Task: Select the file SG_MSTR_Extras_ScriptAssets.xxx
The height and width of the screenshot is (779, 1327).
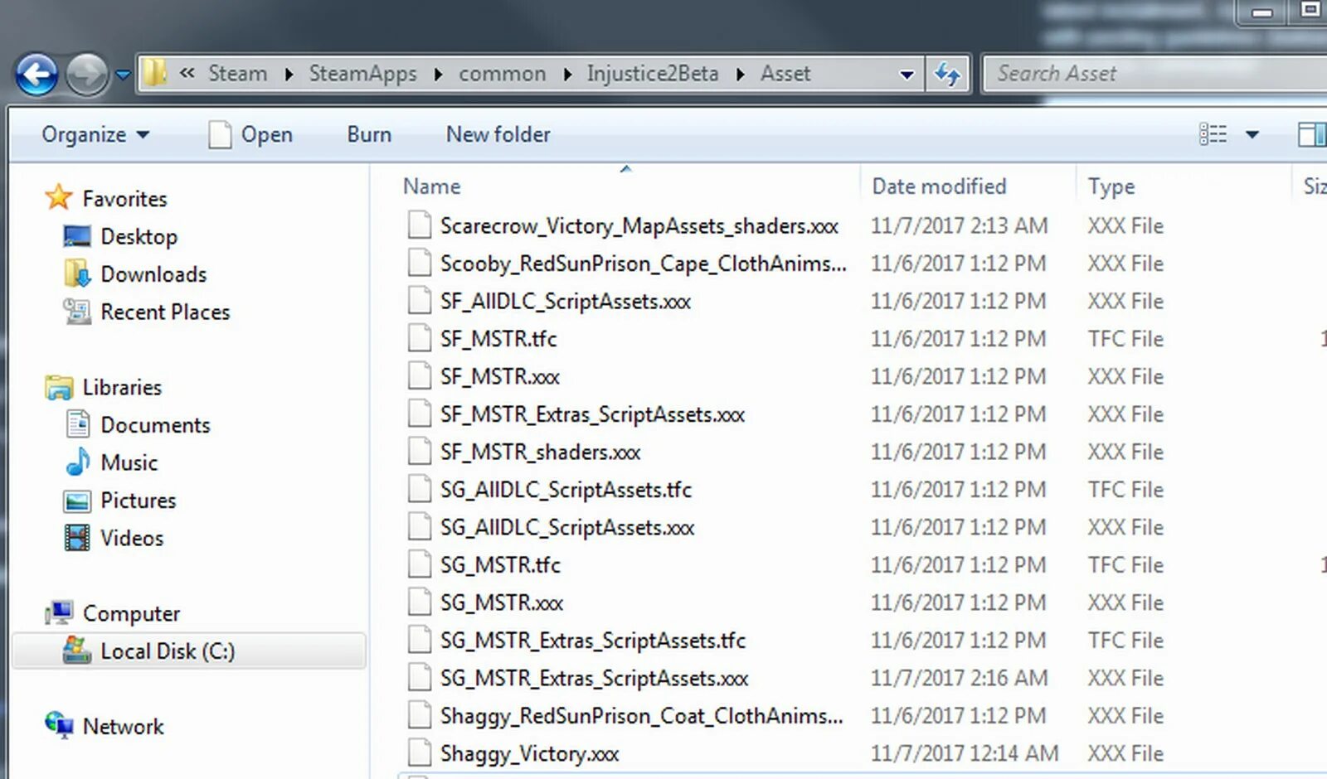Action: pyautogui.click(x=594, y=679)
